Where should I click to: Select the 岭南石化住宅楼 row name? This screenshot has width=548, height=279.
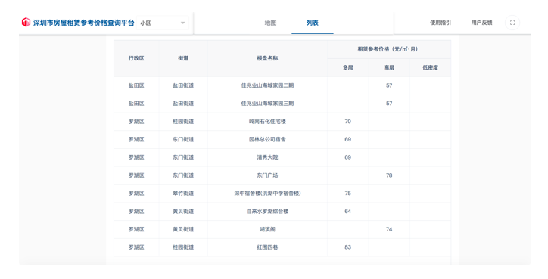coord(267,122)
